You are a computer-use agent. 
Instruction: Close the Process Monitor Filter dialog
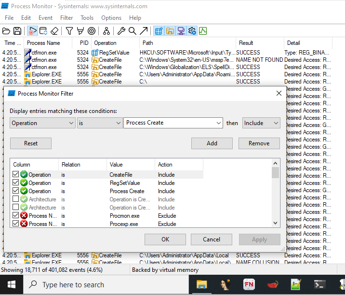point(279,93)
